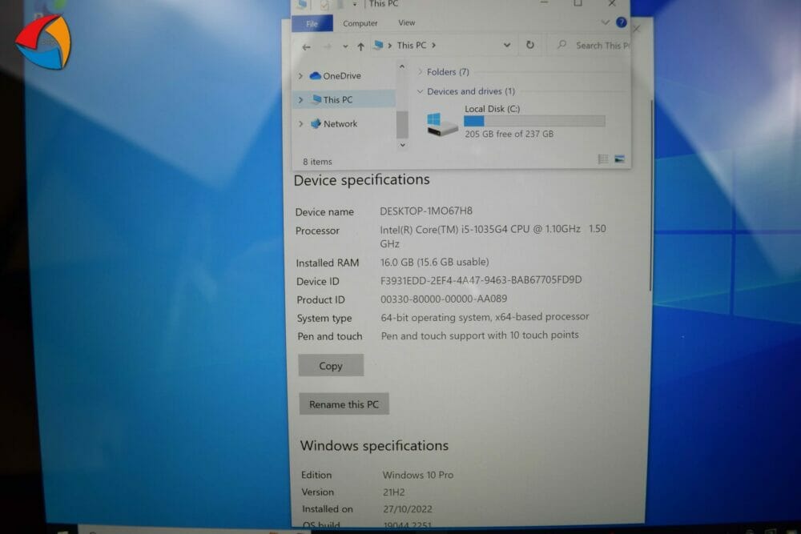Click the This PC icon in address bar
This screenshot has height=534, width=801.
click(378, 45)
